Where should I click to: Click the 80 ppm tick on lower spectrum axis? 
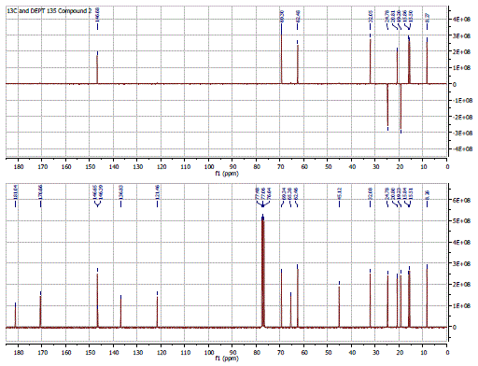tap(257, 352)
